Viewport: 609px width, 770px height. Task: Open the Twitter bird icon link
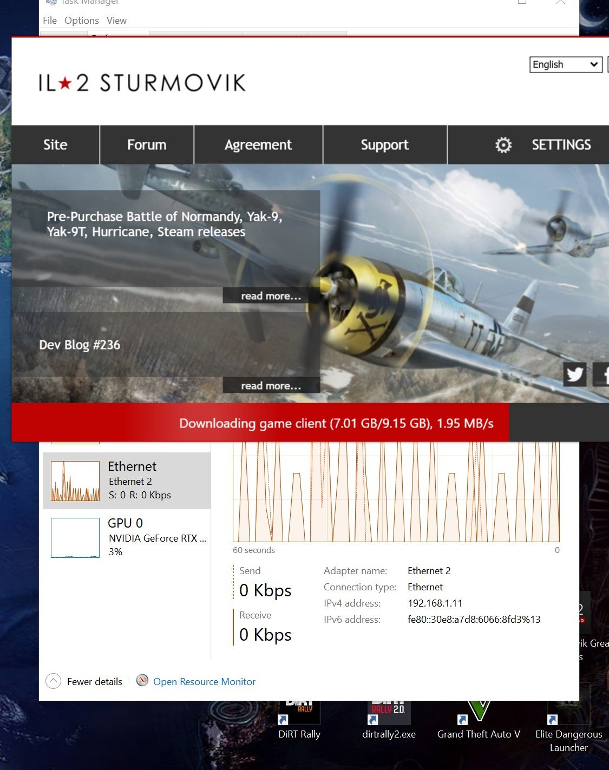[575, 374]
